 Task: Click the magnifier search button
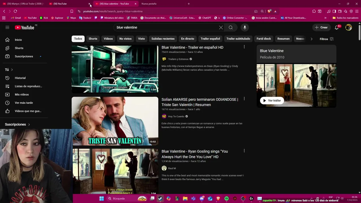[231, 27]
